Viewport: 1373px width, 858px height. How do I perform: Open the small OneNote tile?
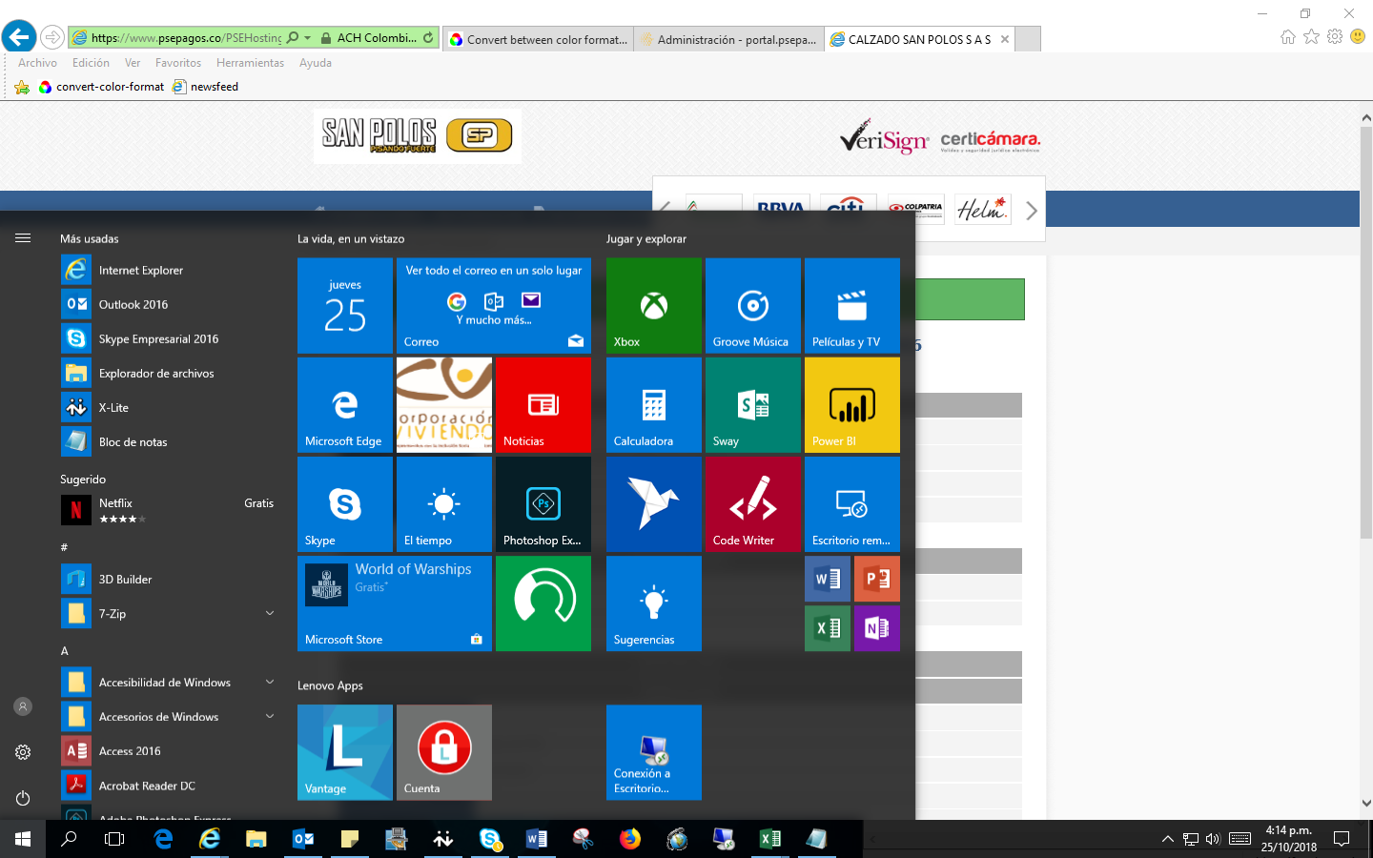point(877,628)
